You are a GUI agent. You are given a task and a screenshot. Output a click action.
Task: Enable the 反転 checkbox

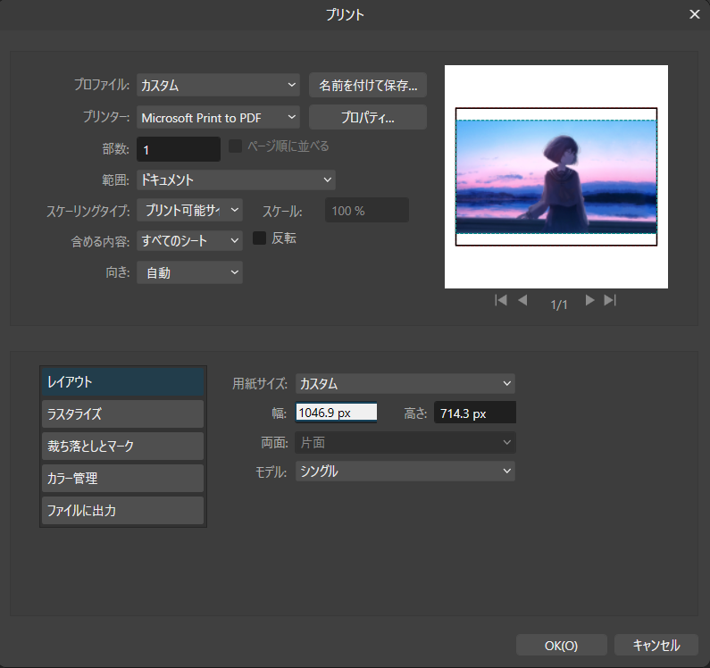click(x=260, y=238)
